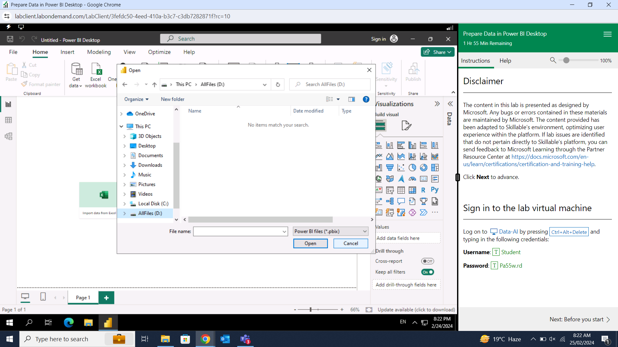Toggle the Keep all filters switch
This screenshot has height=347, width=618.
(x=428, y=272)
